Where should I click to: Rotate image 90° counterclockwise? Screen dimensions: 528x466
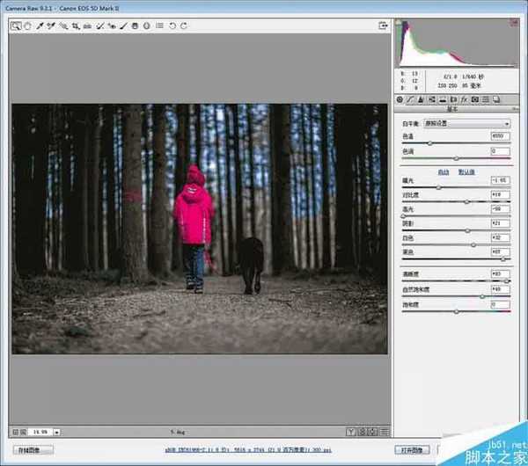[172, 25]
